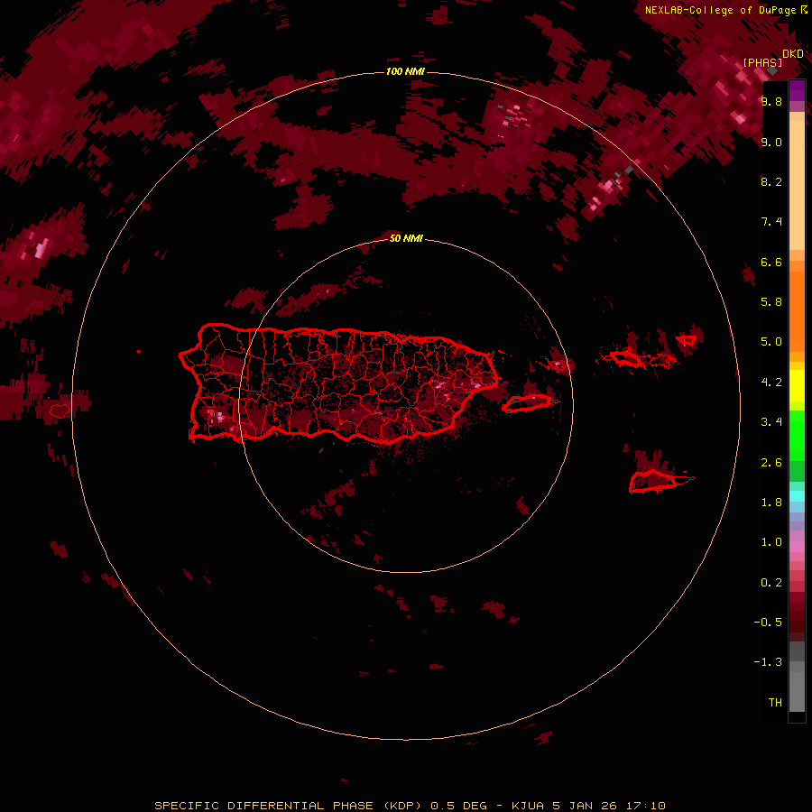Click the [PHAS] legend unit label

(762, 62)
